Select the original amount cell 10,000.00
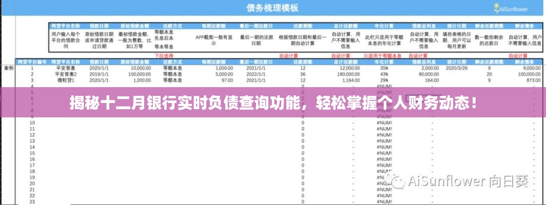 tap(141, 68)
